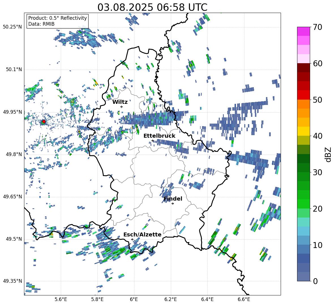Click the yellow colorbar segment at 40
The width and height of the screenshot is (335, 305).
tap(303, 131)
